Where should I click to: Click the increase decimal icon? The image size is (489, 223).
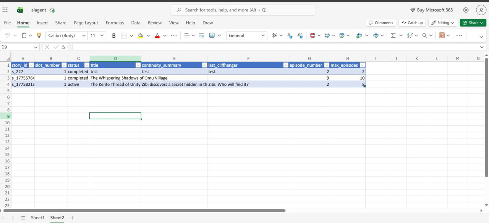pyautogui.click(x=300, y=35)
